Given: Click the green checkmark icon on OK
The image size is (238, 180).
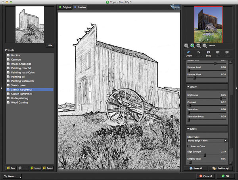Looking at the screenshot, I should tap(223, 176).
